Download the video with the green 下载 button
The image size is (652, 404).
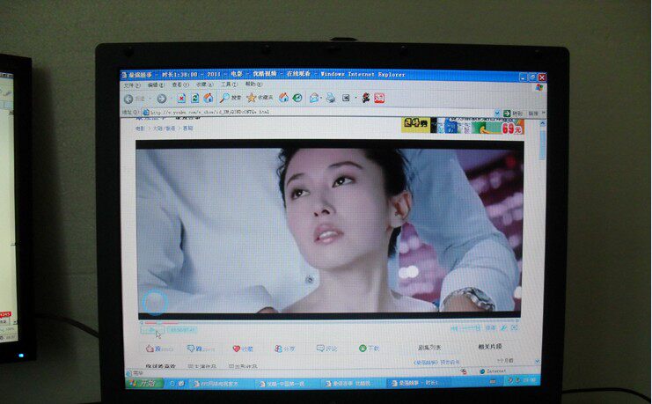[x=370, y=348]
